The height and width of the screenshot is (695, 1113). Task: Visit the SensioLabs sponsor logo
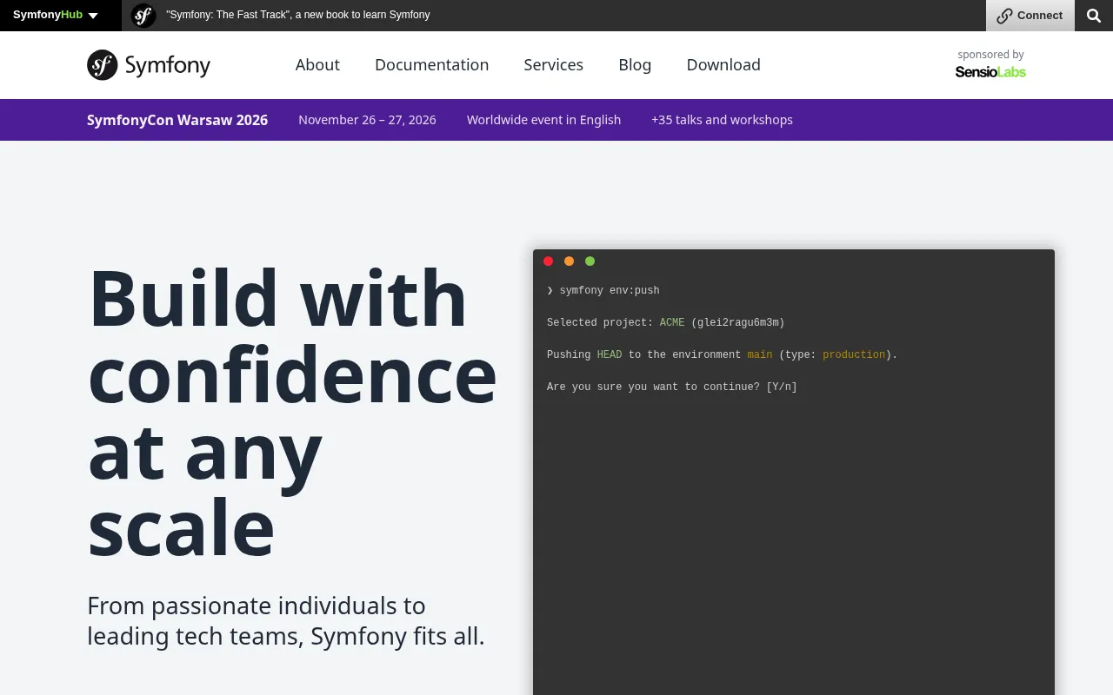point(990,72)
